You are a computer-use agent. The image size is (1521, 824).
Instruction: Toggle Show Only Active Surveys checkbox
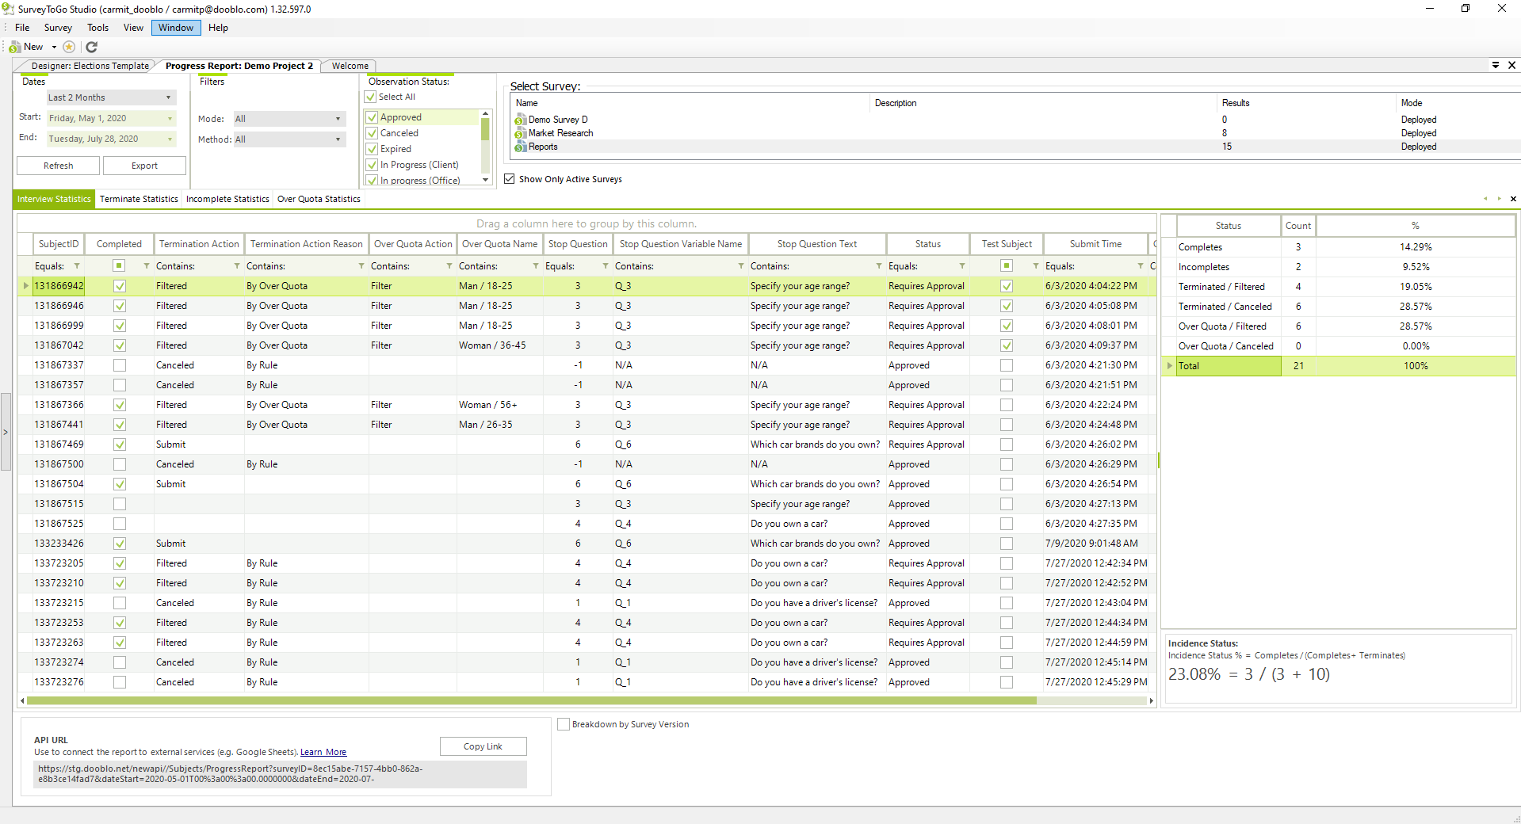click(x=510, y=179)
